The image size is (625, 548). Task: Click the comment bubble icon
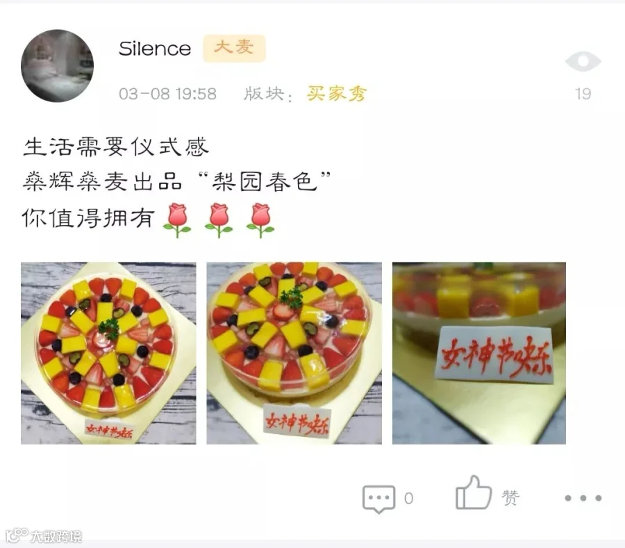pos(378,499)
